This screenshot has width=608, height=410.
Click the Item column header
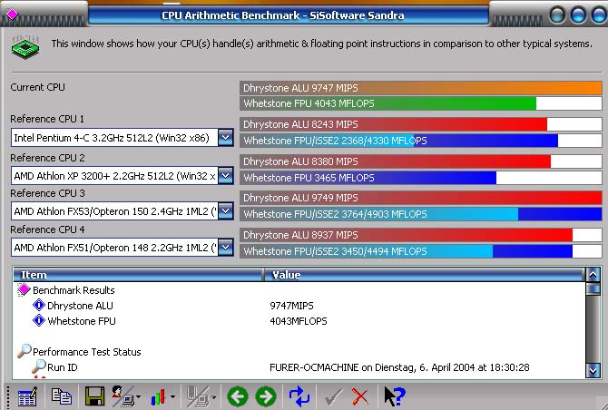(x=138, y=274)
